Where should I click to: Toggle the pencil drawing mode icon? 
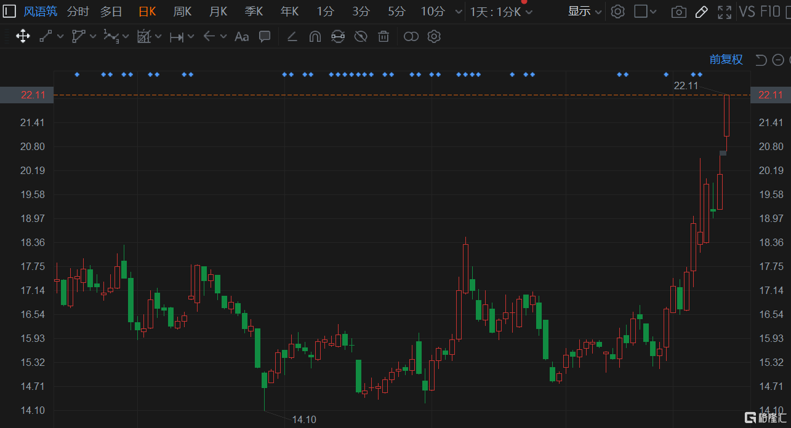pyautogui.click(x=701, y=12)
